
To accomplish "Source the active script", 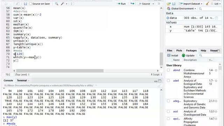I will pyautogui.click(x=144, y=4).
